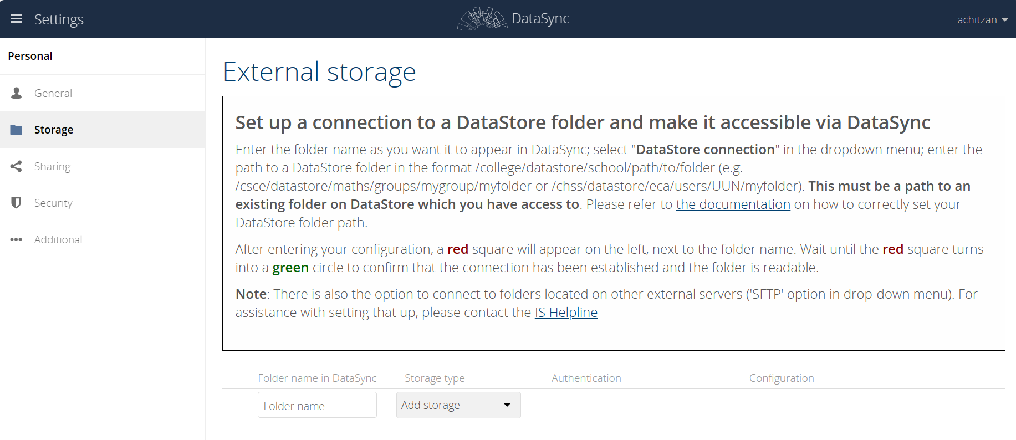Click the DataSync title text
The height and width of the screenshot is (440, 1016).
pyautogui.click(x=540, y=18)
